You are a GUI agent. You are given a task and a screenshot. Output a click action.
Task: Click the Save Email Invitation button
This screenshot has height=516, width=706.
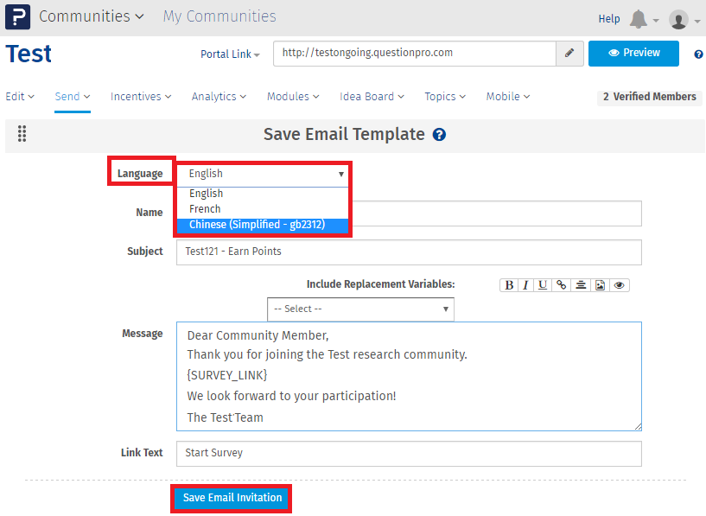click(x=232, y=498)
